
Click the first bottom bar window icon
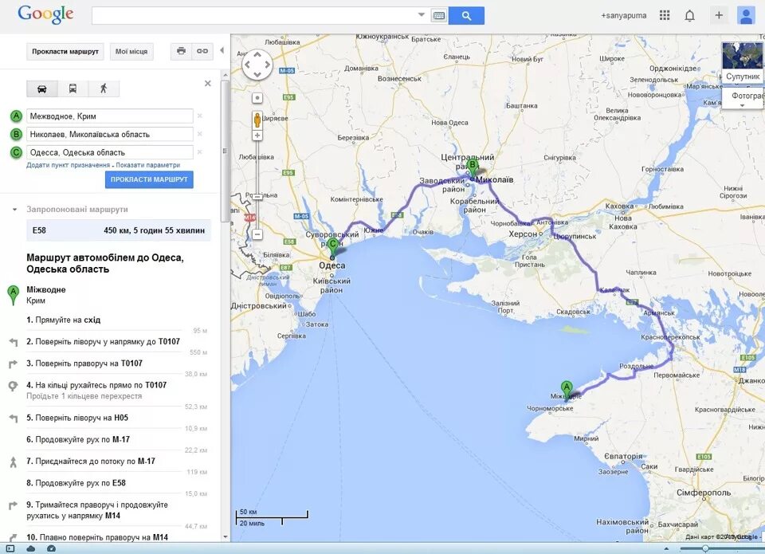point(10,548)
